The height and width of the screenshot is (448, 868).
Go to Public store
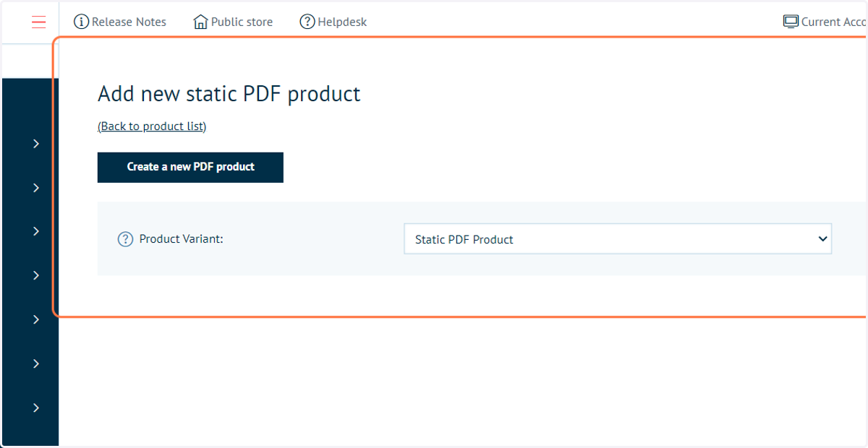click(x=242, y=22)
